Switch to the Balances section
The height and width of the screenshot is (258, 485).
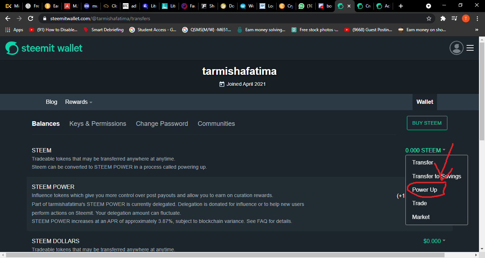point(46,124)
